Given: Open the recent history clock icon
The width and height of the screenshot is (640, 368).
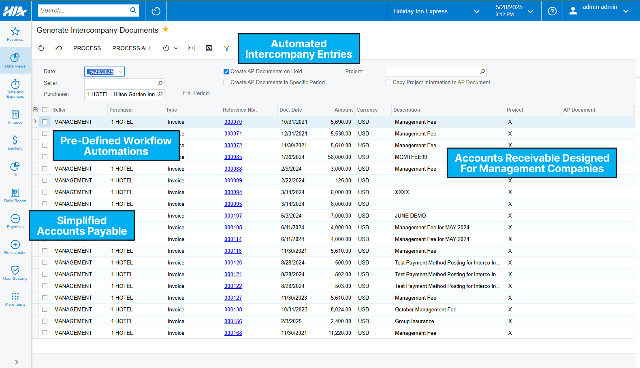Looking at the screenshot, I should point(156,11).
